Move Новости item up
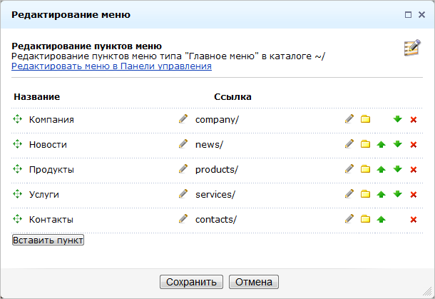The height and width of the screenshot is (299, 435). [382, 144]
